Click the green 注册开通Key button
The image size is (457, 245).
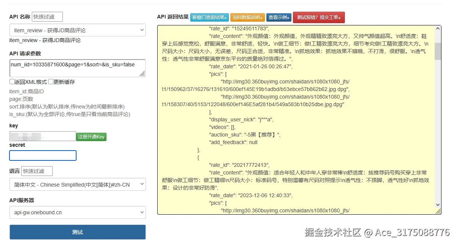tap(91, 137)
